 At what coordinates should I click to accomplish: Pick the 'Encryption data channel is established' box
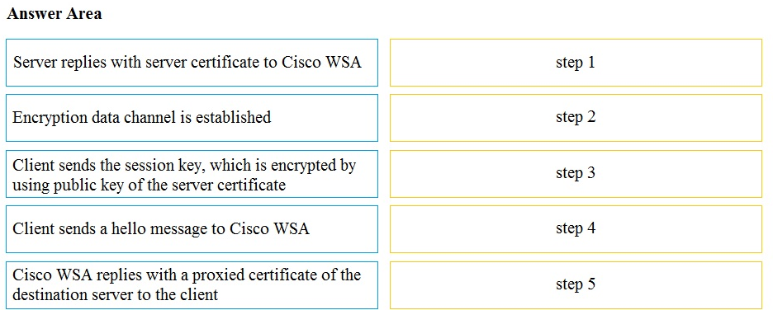pos(192,118)
